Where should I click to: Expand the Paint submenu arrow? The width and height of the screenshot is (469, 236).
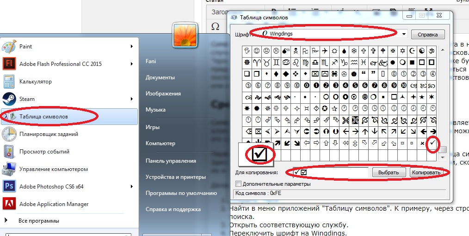(132, 47)
